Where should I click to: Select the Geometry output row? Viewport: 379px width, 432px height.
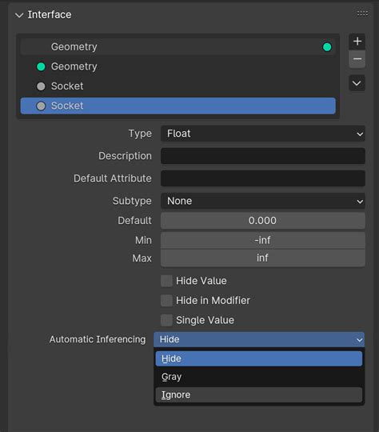pyautogui.click(x=178, y=47)
